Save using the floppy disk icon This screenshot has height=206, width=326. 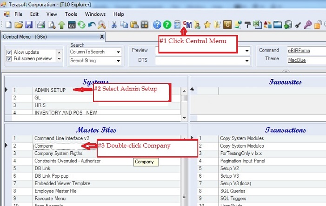pyautogui.click(x=29, y=25)
